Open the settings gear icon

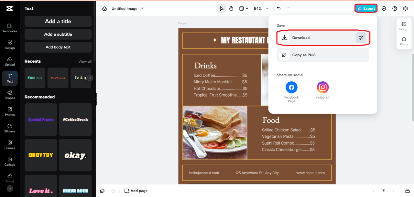406,9
